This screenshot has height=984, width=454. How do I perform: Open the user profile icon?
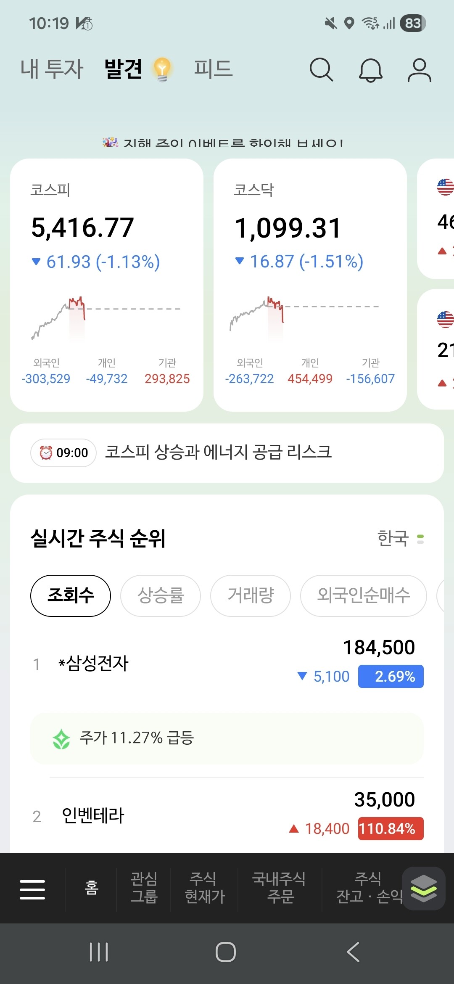419,70
